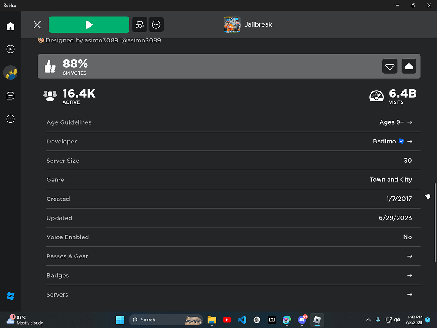This screenshot has height=328, width=437.
Task: Click the Server Size value 30
Action: 408,161
